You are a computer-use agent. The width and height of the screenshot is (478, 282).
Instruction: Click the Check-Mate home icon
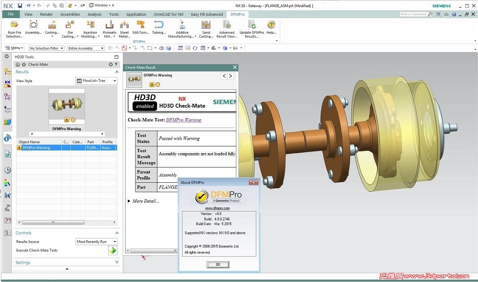pos(18,64)
